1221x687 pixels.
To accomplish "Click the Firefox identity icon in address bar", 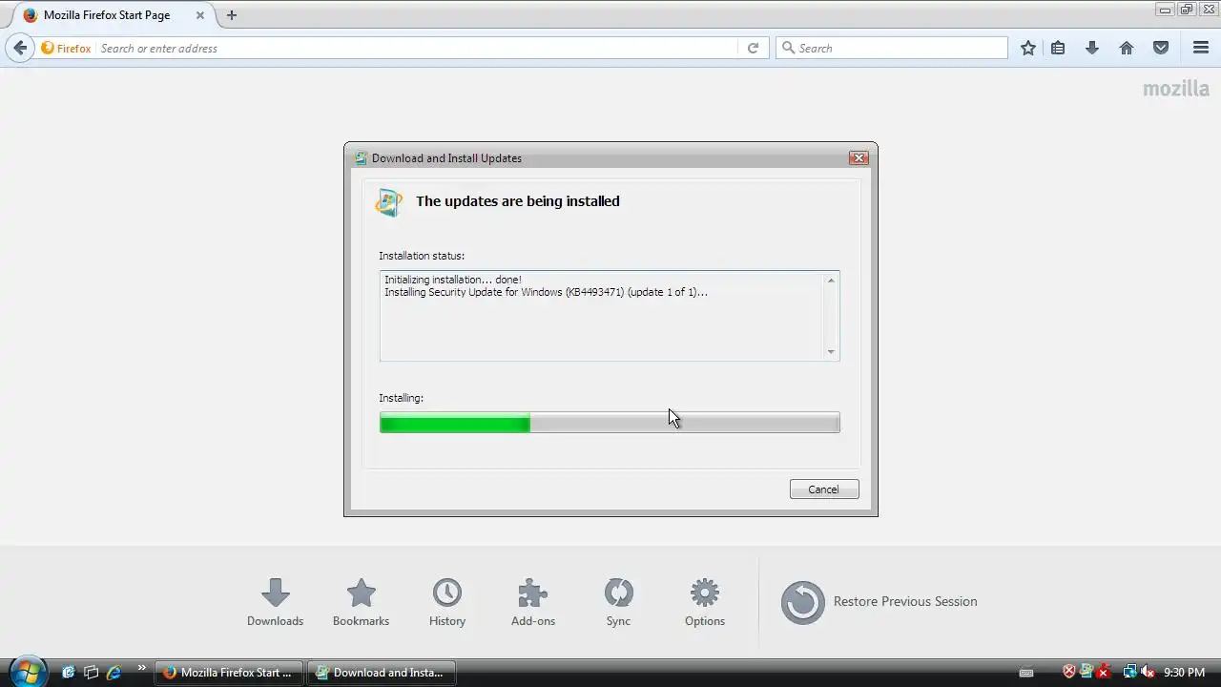I will click(66, 48).
